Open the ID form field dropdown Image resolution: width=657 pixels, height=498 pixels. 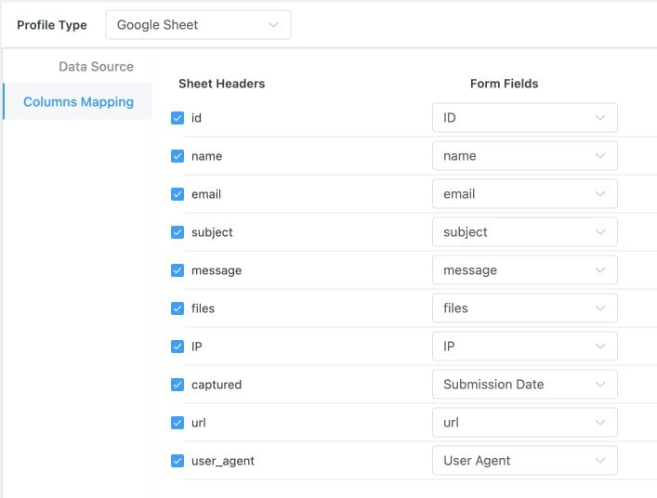525,118
